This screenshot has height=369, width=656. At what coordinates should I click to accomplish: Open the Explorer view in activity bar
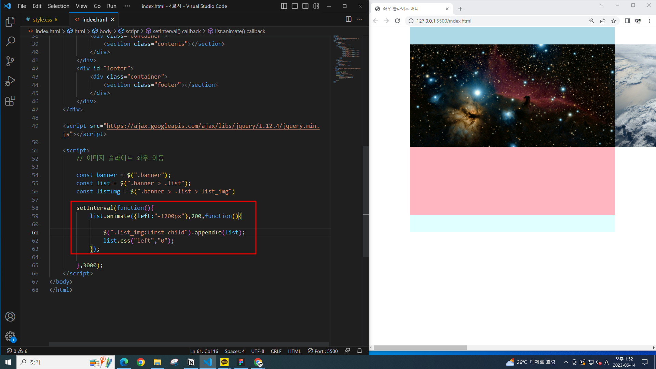point(10,22)
